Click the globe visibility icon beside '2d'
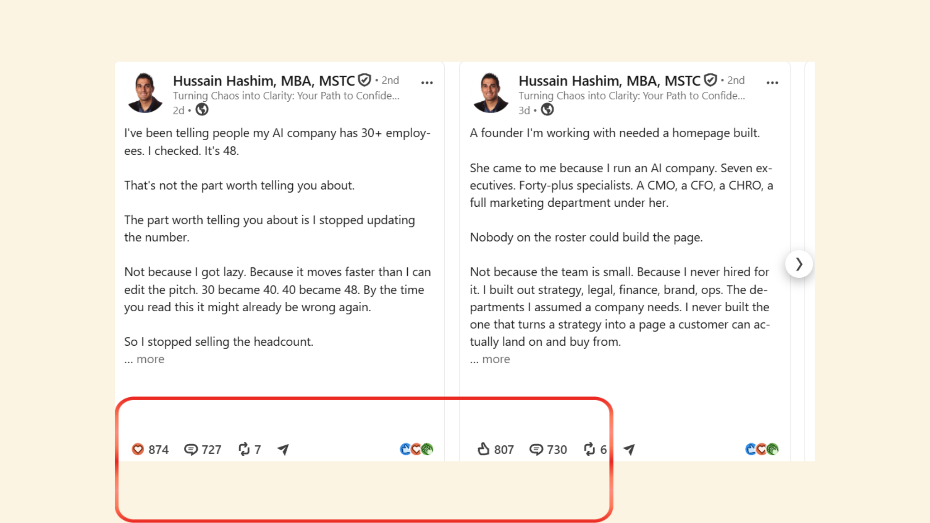The width and height of the screenshot is (930, 523). [x=202, y=110]
